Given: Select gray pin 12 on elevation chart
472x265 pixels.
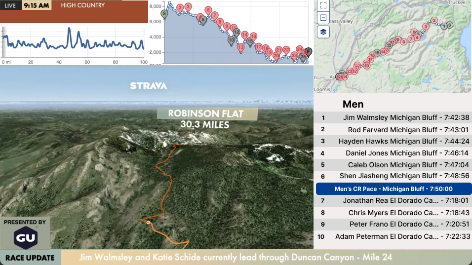Looking at the screenshot, I should (236, 33).
